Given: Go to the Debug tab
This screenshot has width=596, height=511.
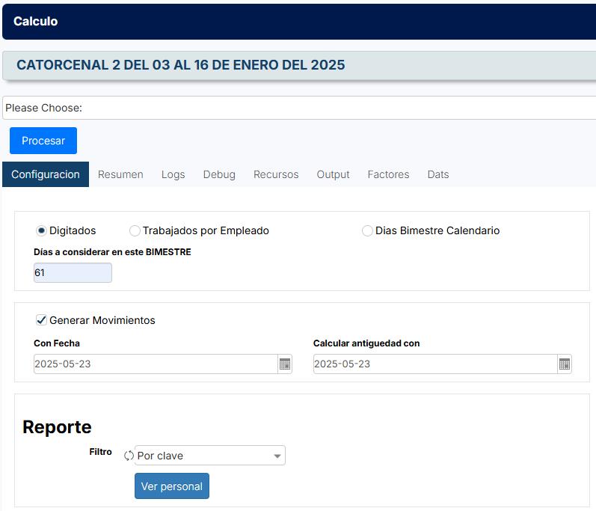Looking at the screenshot, I should pos(219,174).
